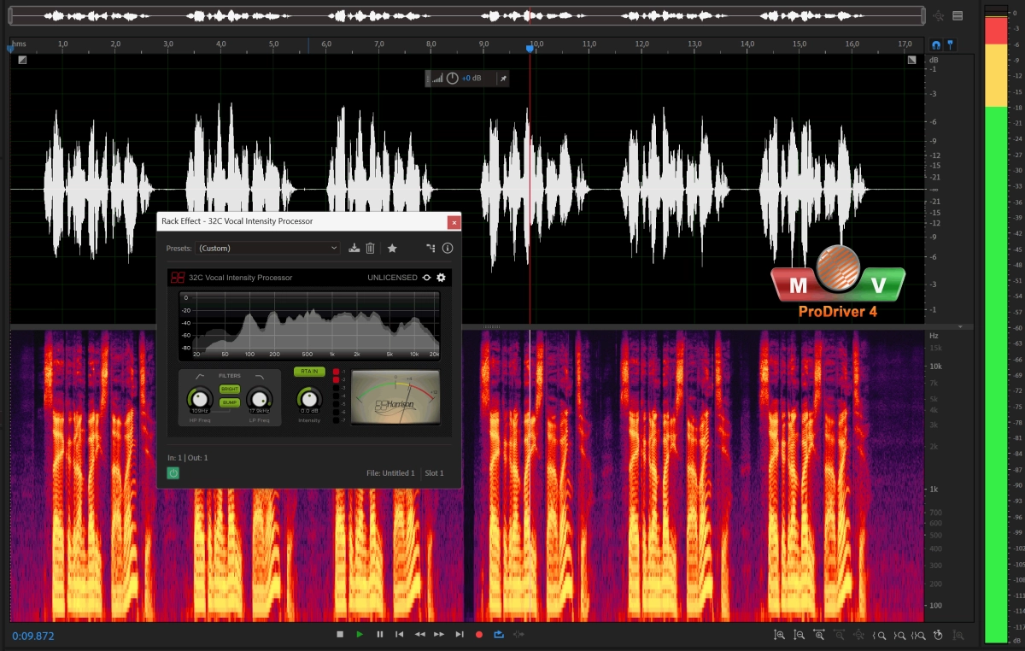Click the Harrison VU meter
This screenshot has height=651, width=1025.
(x=395, y=397)
